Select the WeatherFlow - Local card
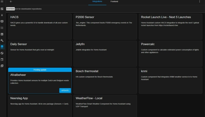205x117 pixels. pyautogui.click(x=105, y=106)
